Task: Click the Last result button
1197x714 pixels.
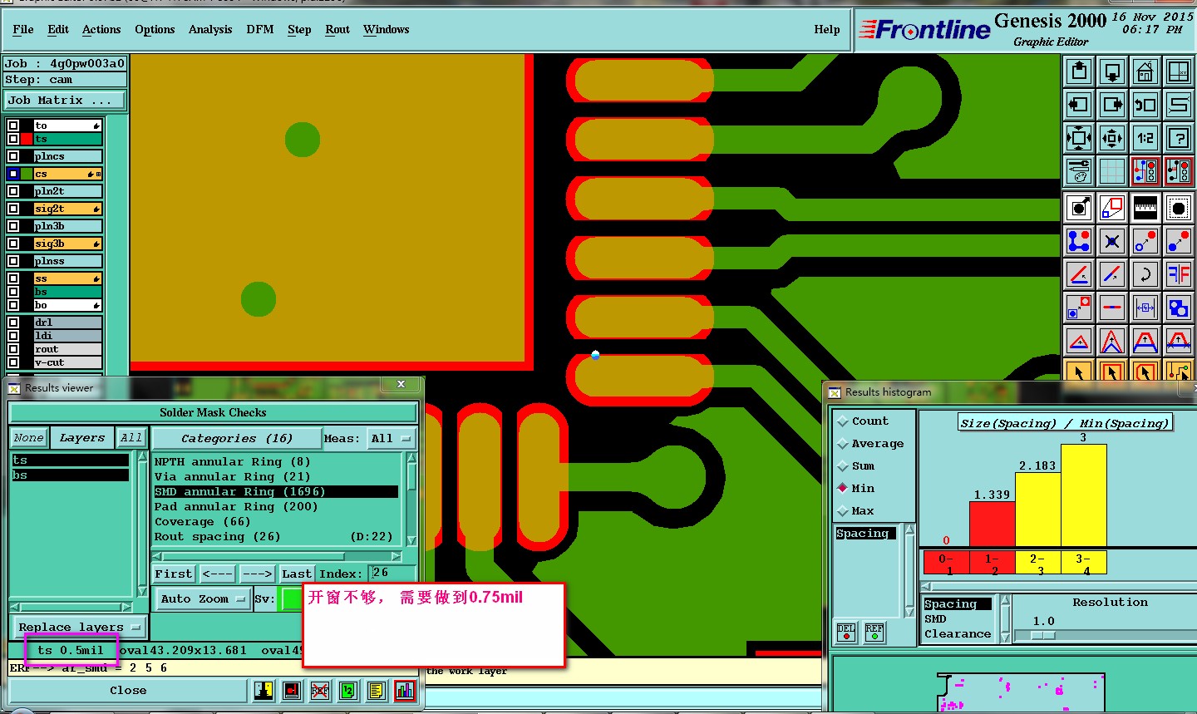Action: pyautogui.click(x=297, y=574)
